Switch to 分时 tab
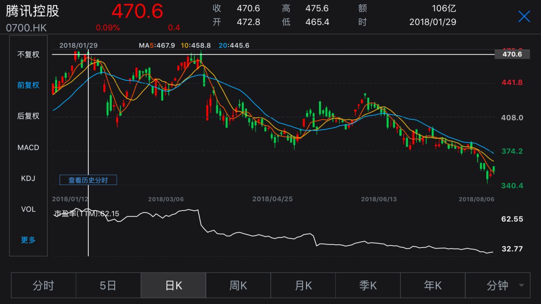Viewport: 541px width, 304px height. coord(44,285)
